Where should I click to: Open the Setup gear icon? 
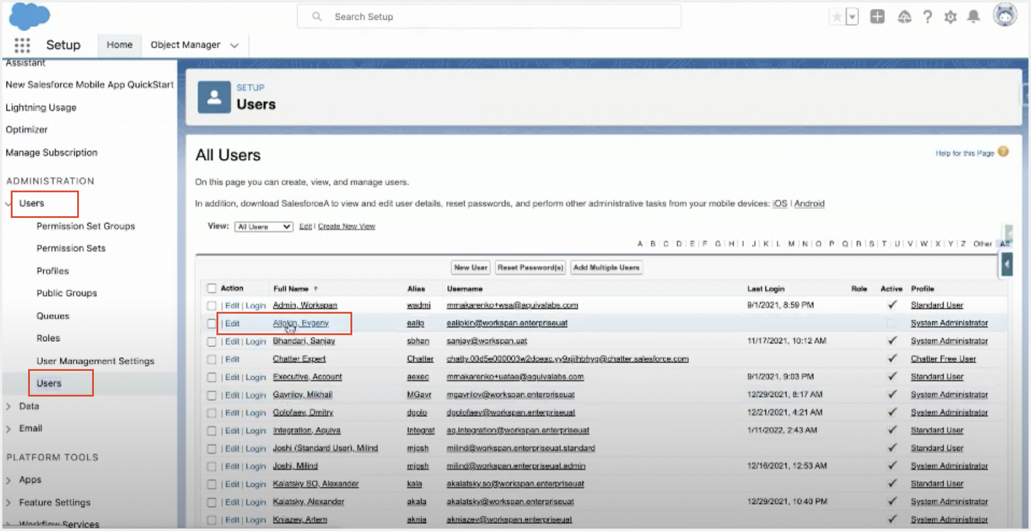(x=950, y=17)
